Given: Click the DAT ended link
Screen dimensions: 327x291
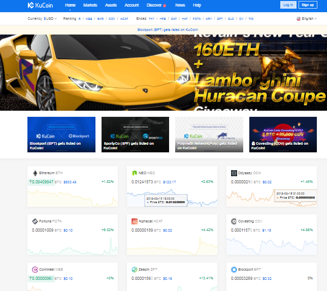Looking at the screenshot, I should click(x=174, y=19).
